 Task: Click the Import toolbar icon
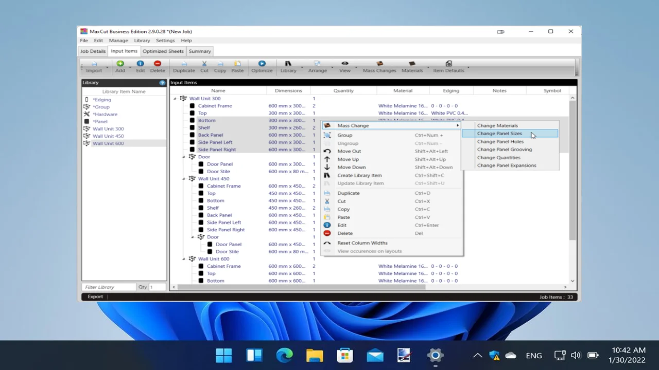click(x=94, y=64)
